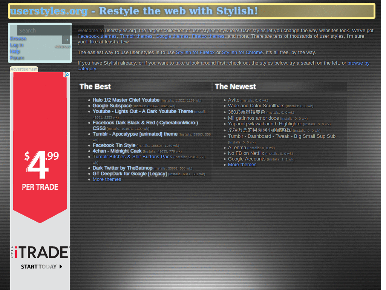386x290 pixels.
Task: Open the Google Accounts style link
Action: tap(247, 159)
